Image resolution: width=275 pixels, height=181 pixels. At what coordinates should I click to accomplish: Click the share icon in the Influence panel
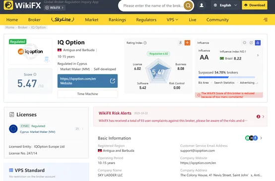(x=251, y=43)
